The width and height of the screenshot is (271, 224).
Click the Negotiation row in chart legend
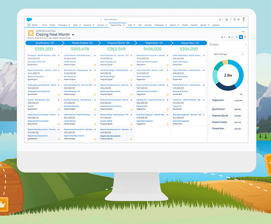coord(228,100)
